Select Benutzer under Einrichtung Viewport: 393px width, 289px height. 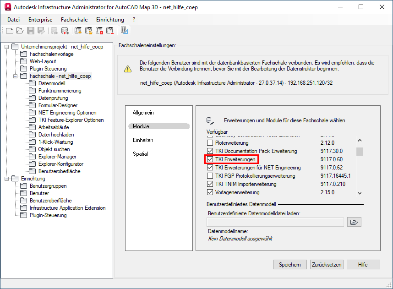[39, 193]
